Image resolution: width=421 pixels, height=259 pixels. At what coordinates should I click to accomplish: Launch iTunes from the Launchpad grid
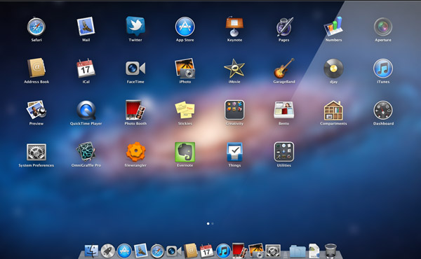coord(383,69)
